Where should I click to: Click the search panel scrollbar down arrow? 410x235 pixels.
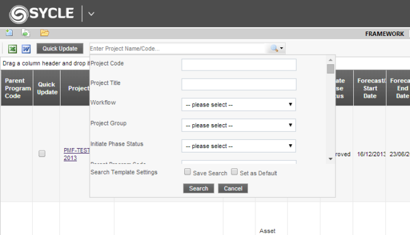pos(331,159)
